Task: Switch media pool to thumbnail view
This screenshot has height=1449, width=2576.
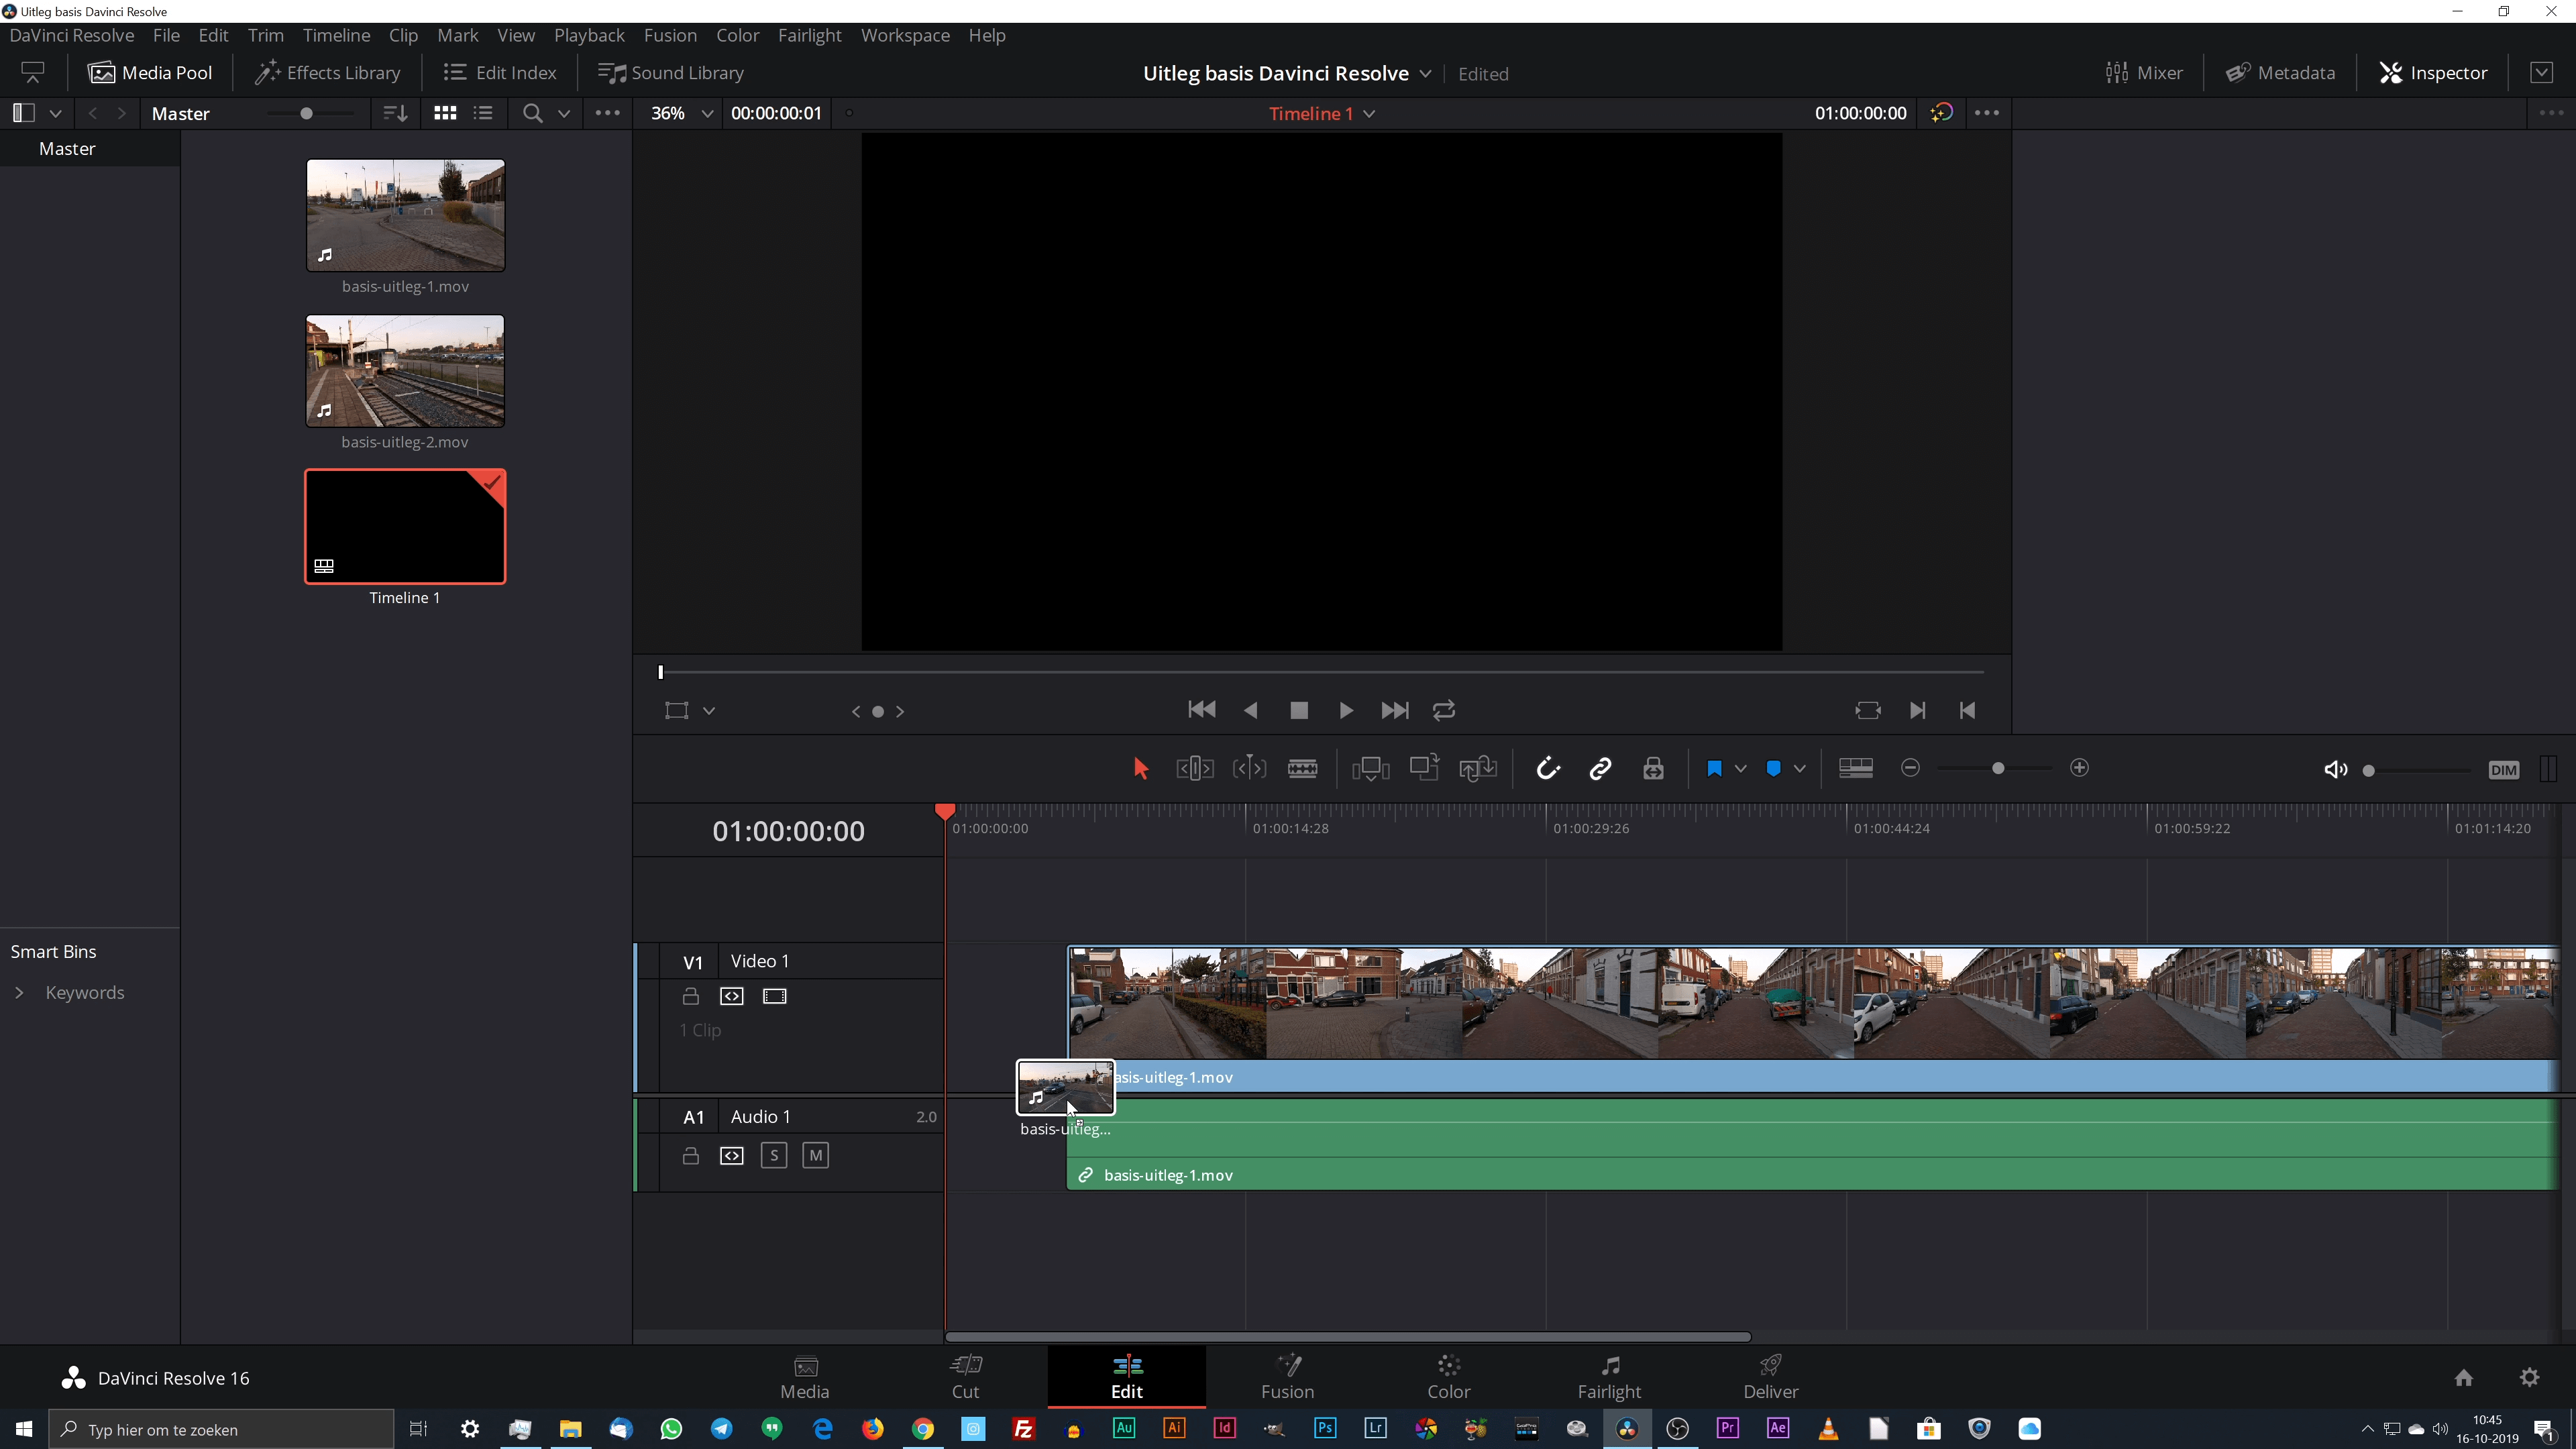Action: (x=445, y=113)
